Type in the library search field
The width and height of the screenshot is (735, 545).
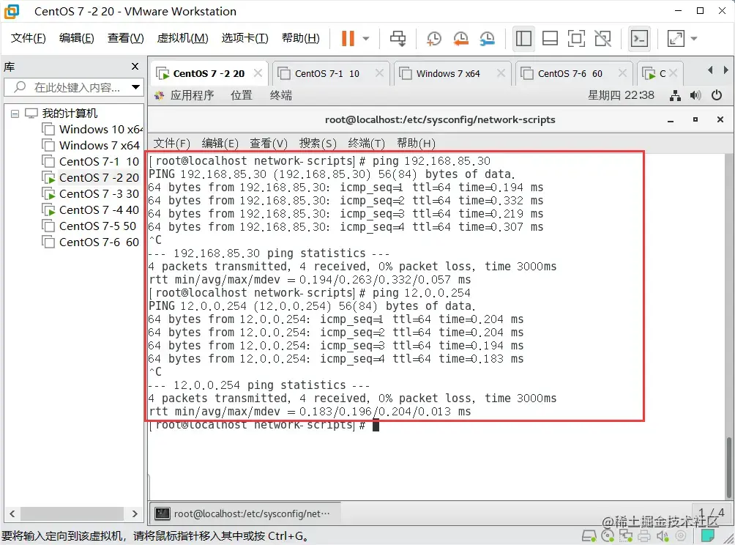point(72,87)
